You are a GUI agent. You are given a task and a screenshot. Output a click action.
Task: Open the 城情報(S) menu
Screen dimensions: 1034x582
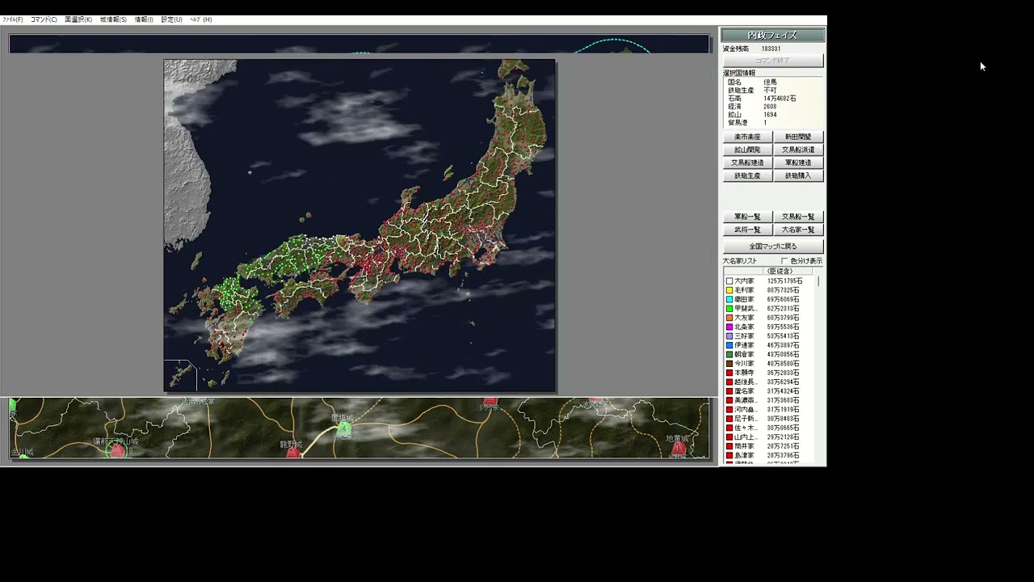113,19
